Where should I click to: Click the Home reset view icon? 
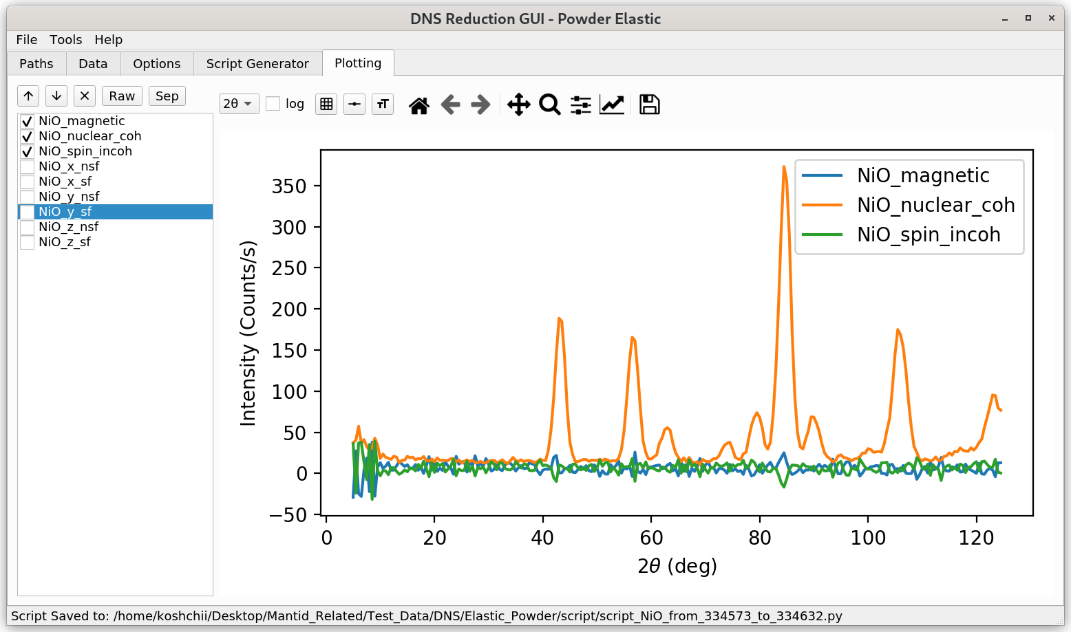(418, 105)
